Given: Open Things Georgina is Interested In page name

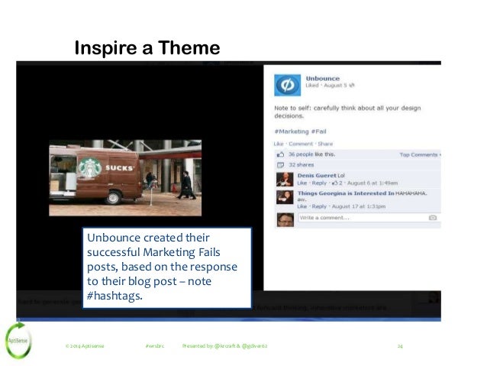Looking at the screenshot, I should pos(346,193).
